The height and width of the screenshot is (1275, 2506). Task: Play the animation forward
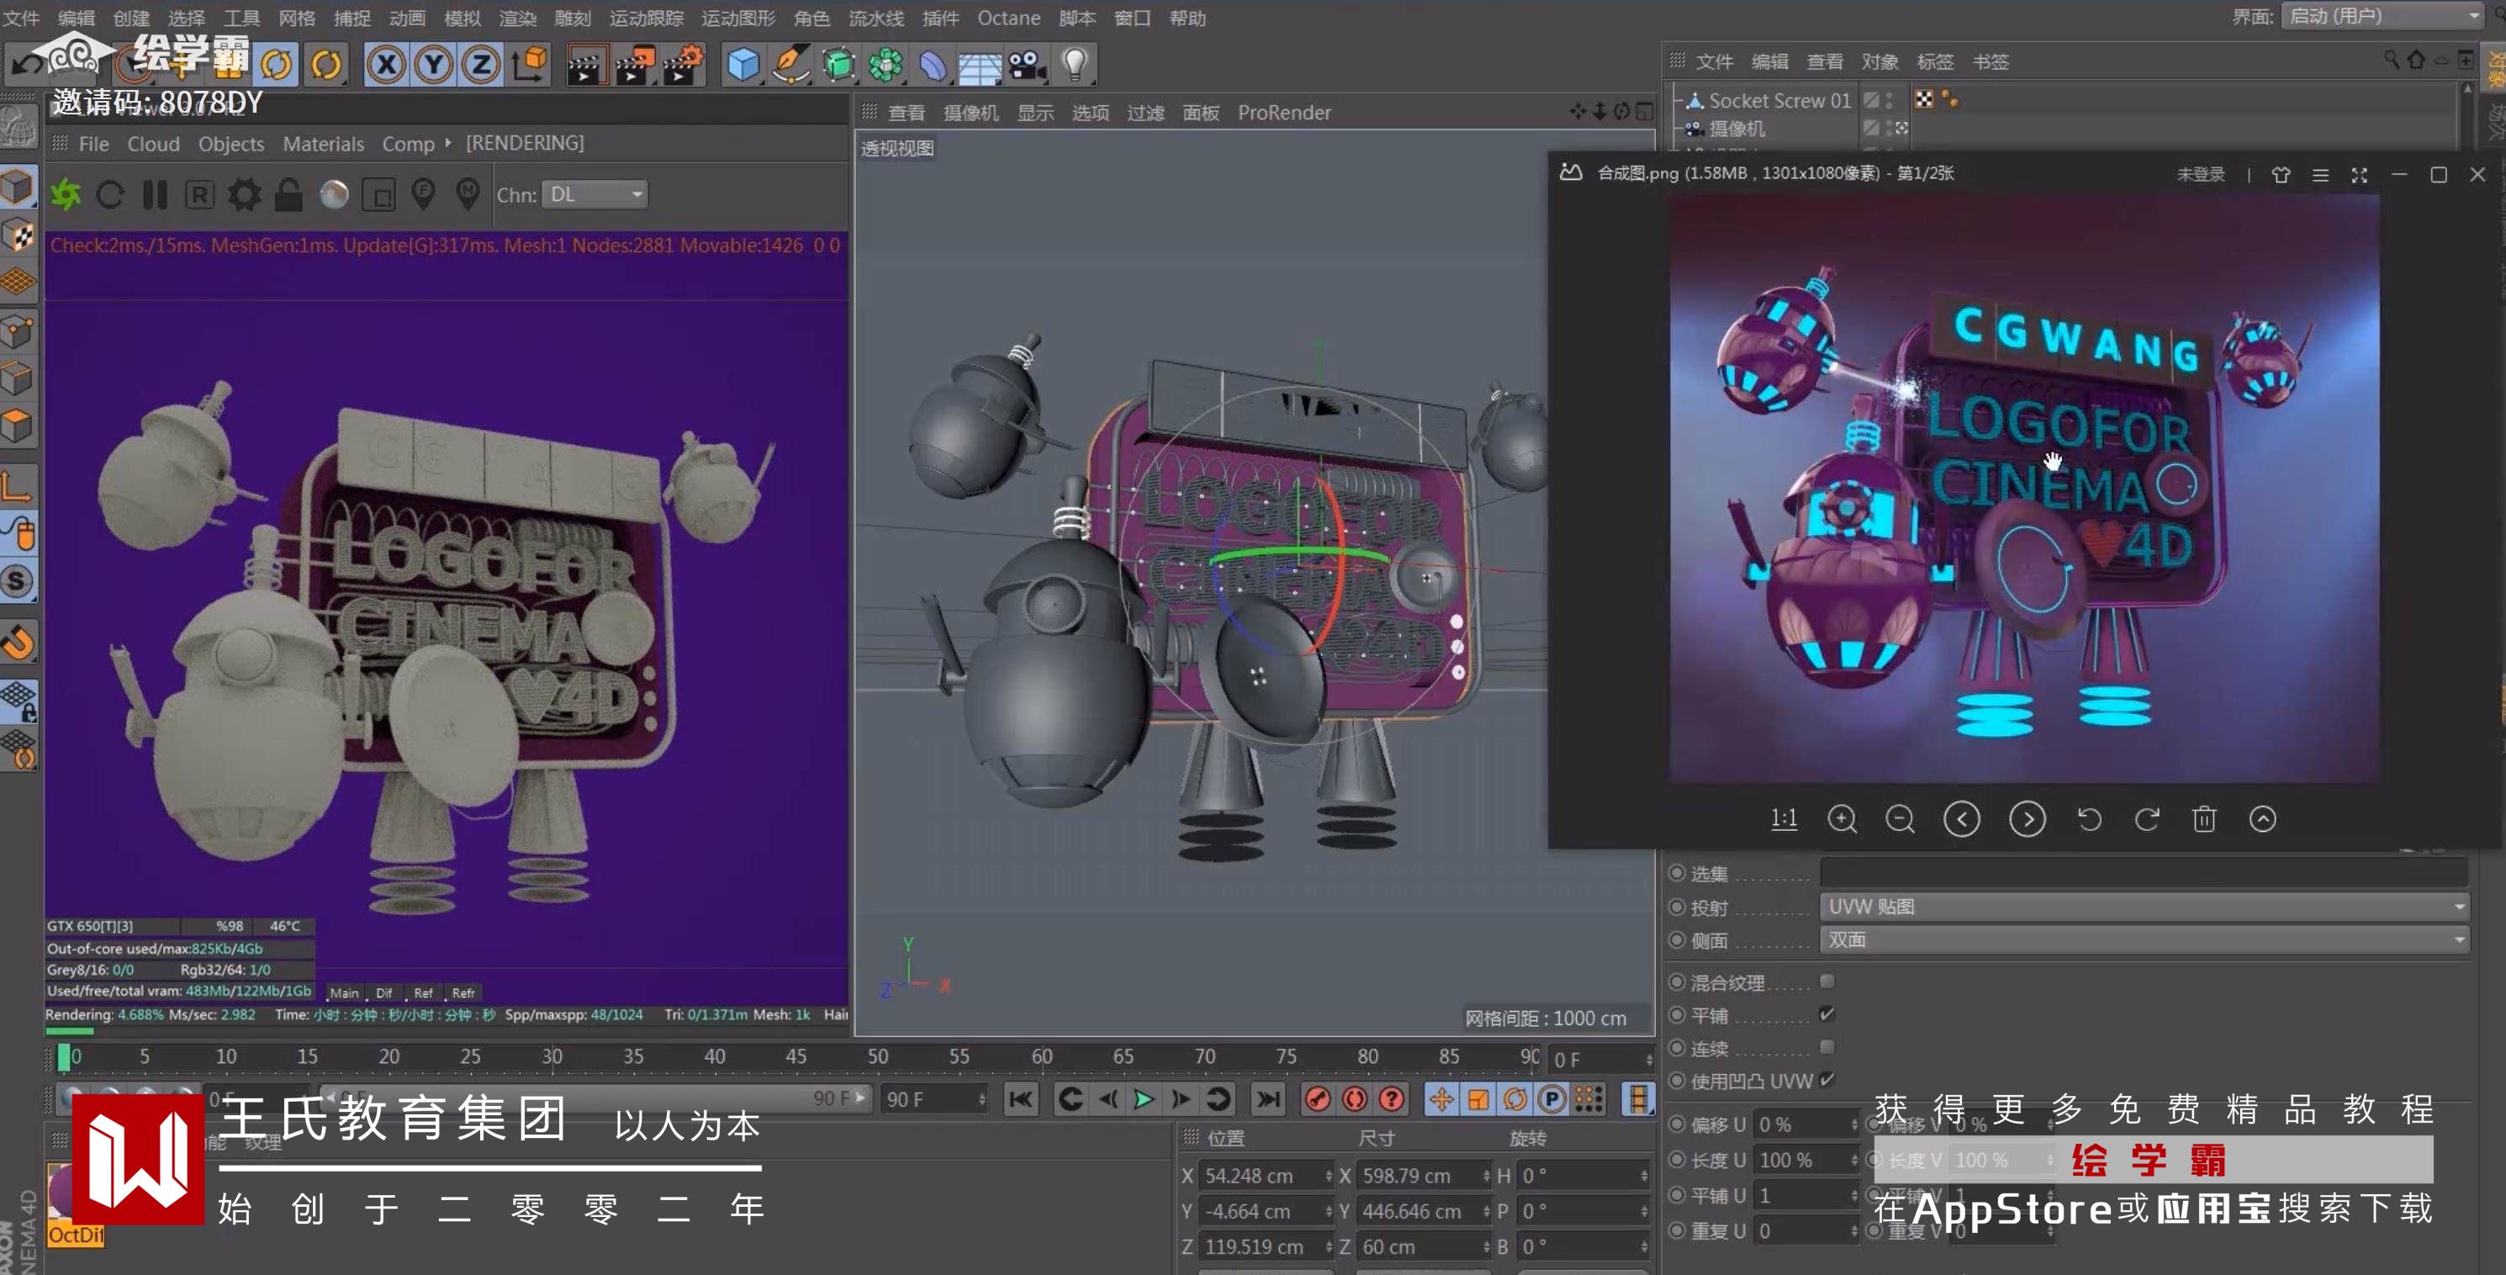[x=1143, y=1099]
